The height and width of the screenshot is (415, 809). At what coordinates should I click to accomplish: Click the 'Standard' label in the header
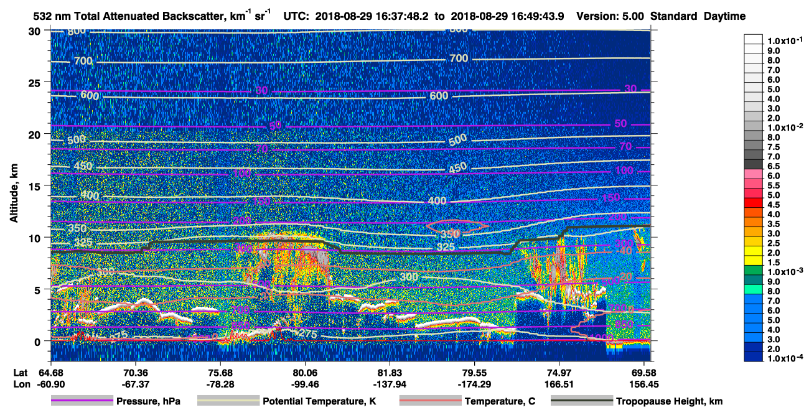[x=675, y=16]
